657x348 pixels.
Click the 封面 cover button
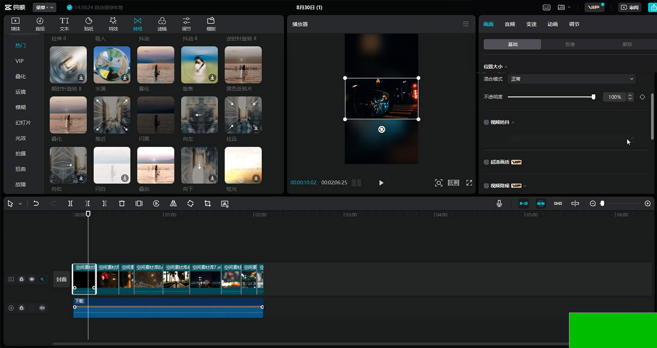tap(61, 279)
